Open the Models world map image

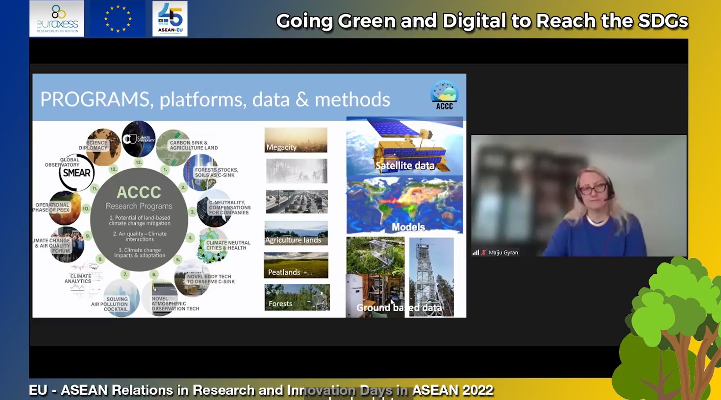(405, 206)
